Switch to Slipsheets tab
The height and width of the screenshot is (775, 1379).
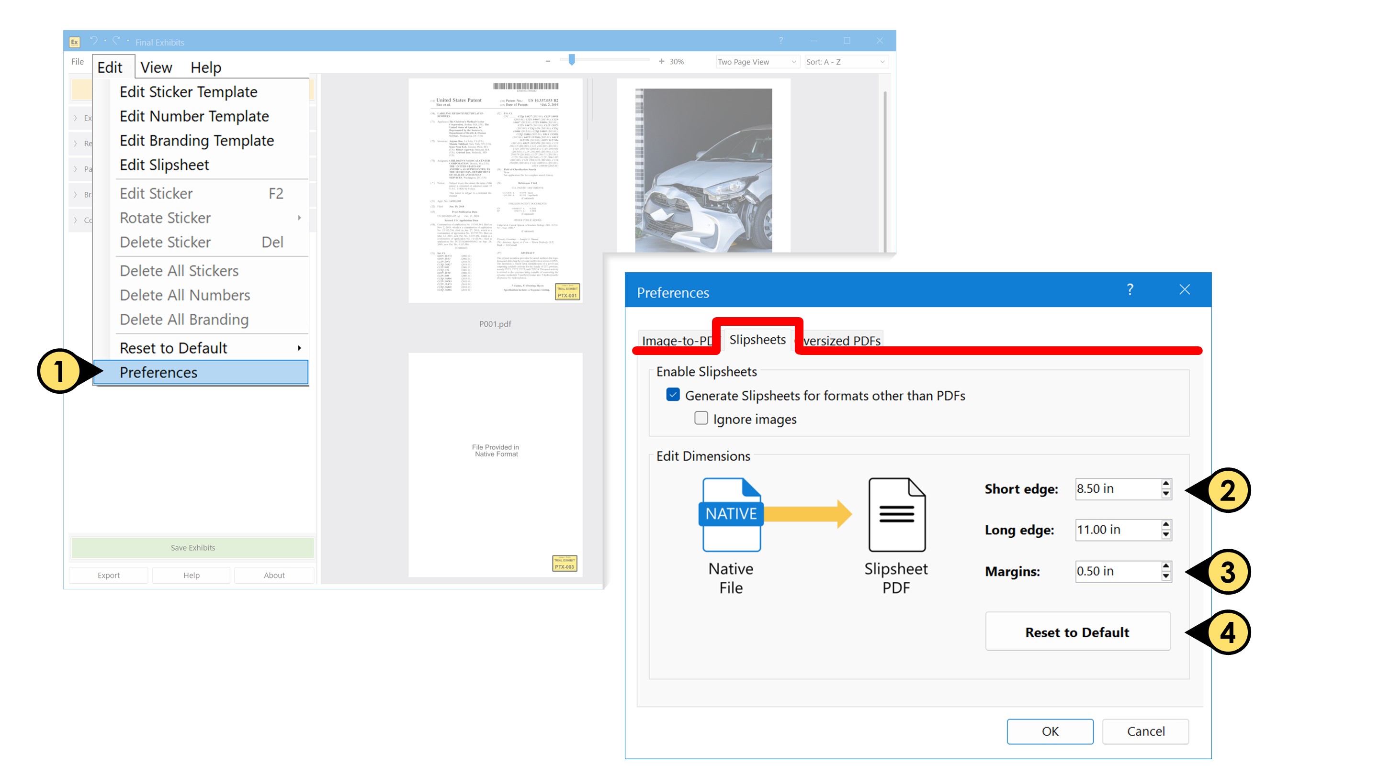pyautogui.click(x=757, y=340)
